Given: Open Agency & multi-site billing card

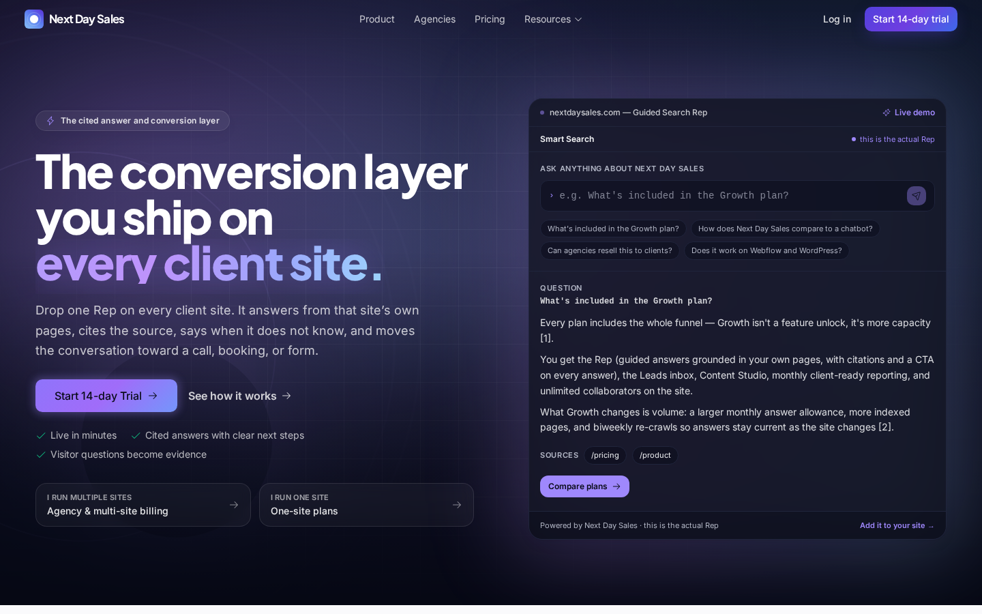Looking at the screenshot, I should (143, 505).
